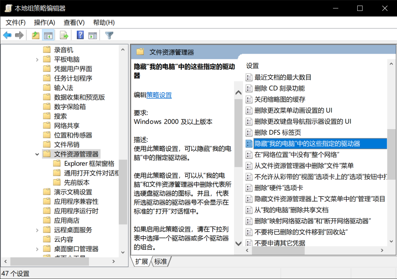Open the 查看(V) menu

74,23
